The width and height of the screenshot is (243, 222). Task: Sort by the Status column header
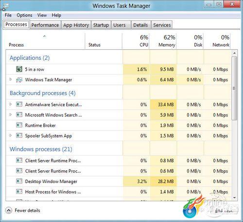104,41
